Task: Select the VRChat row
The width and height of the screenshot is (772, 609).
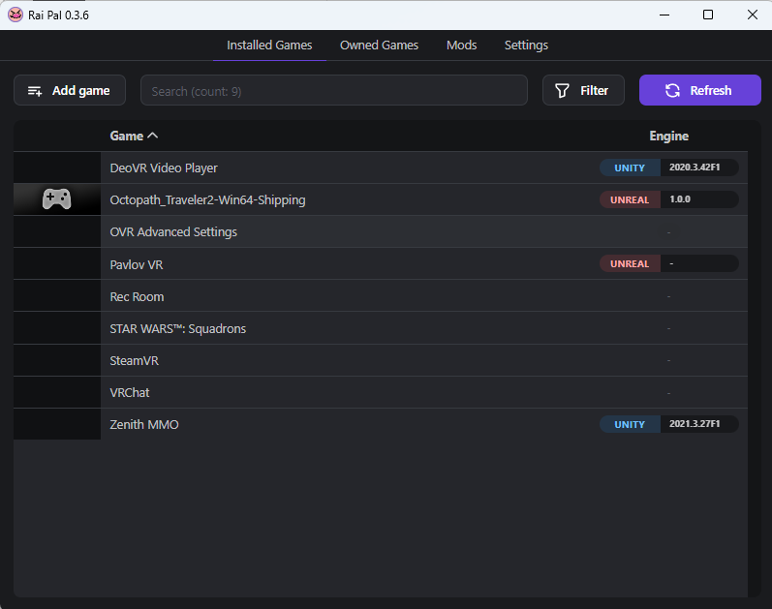Action: [x=381, y=392]
